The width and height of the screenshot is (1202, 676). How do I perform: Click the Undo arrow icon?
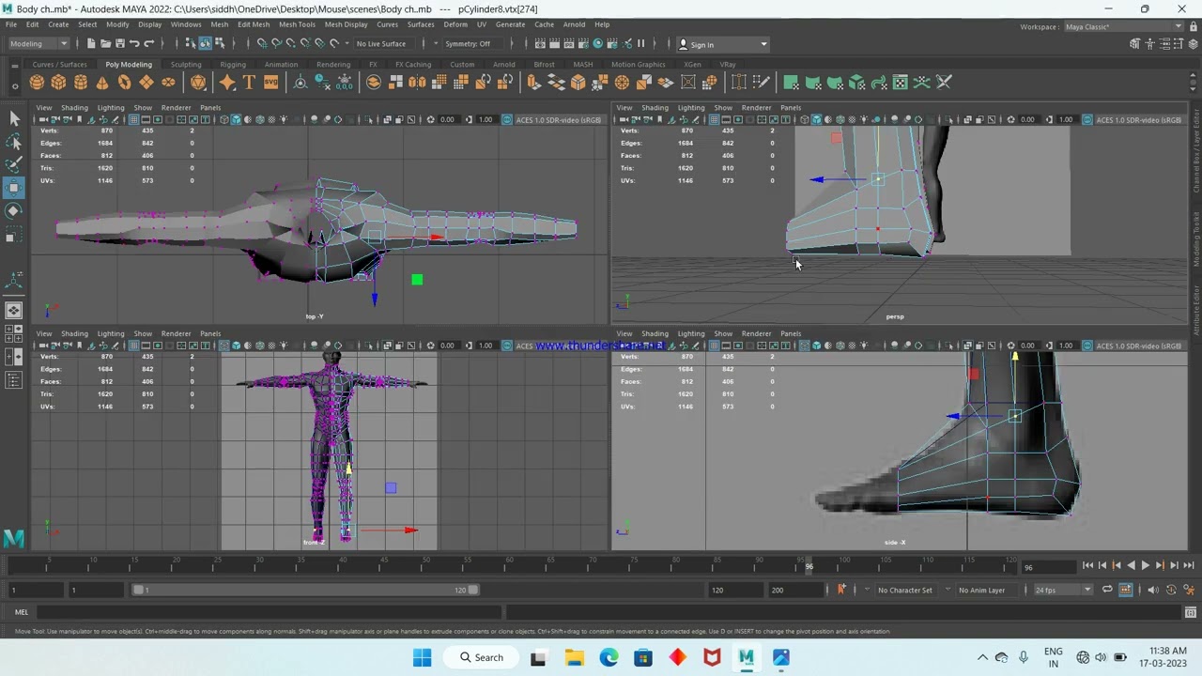click(x=134, y=44)
